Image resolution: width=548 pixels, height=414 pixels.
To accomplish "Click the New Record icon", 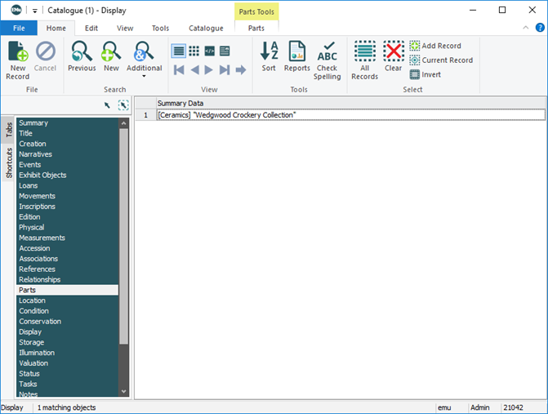I will click(x=17, y=60).
